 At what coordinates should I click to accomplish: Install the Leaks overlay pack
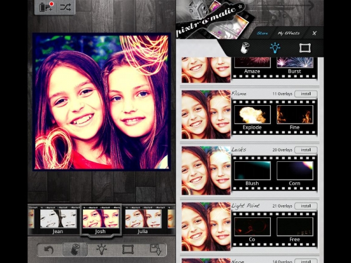[x=305, y=150]
